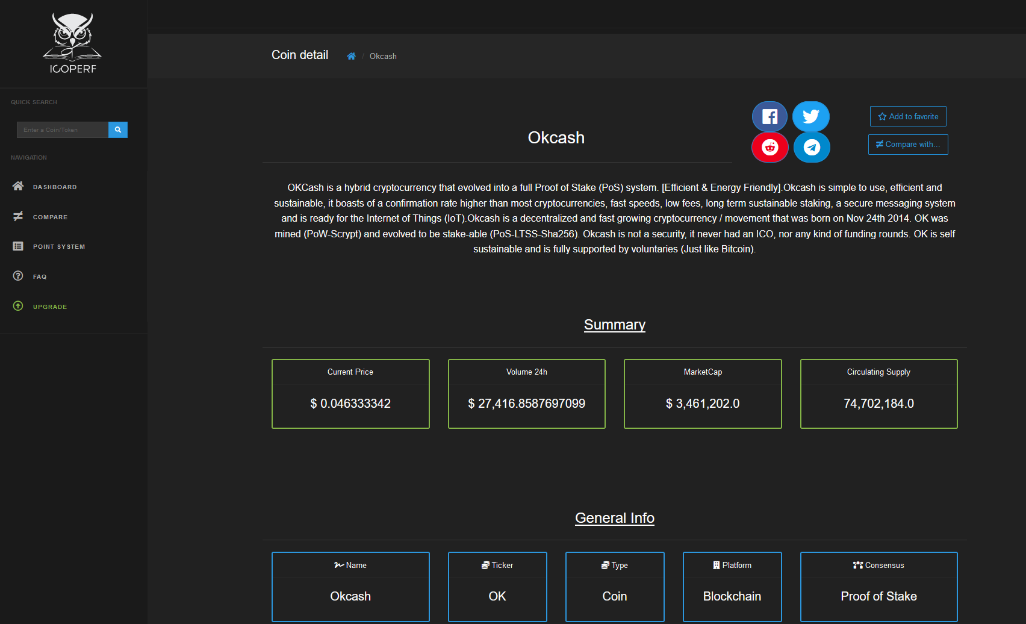The image size is (1026, 624).
Task: Click the Add to favorite button
Action: pos(908,116)
